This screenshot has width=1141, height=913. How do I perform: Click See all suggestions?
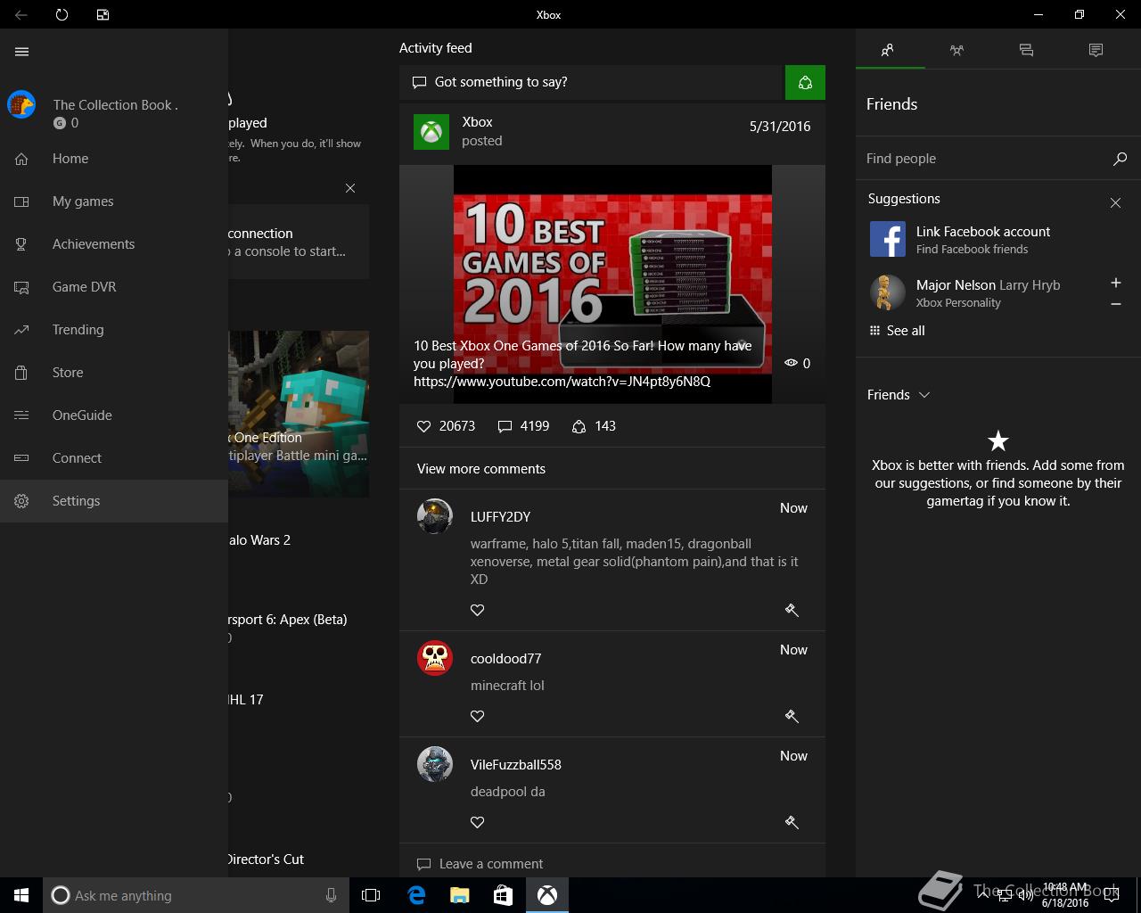pos(897,331)
